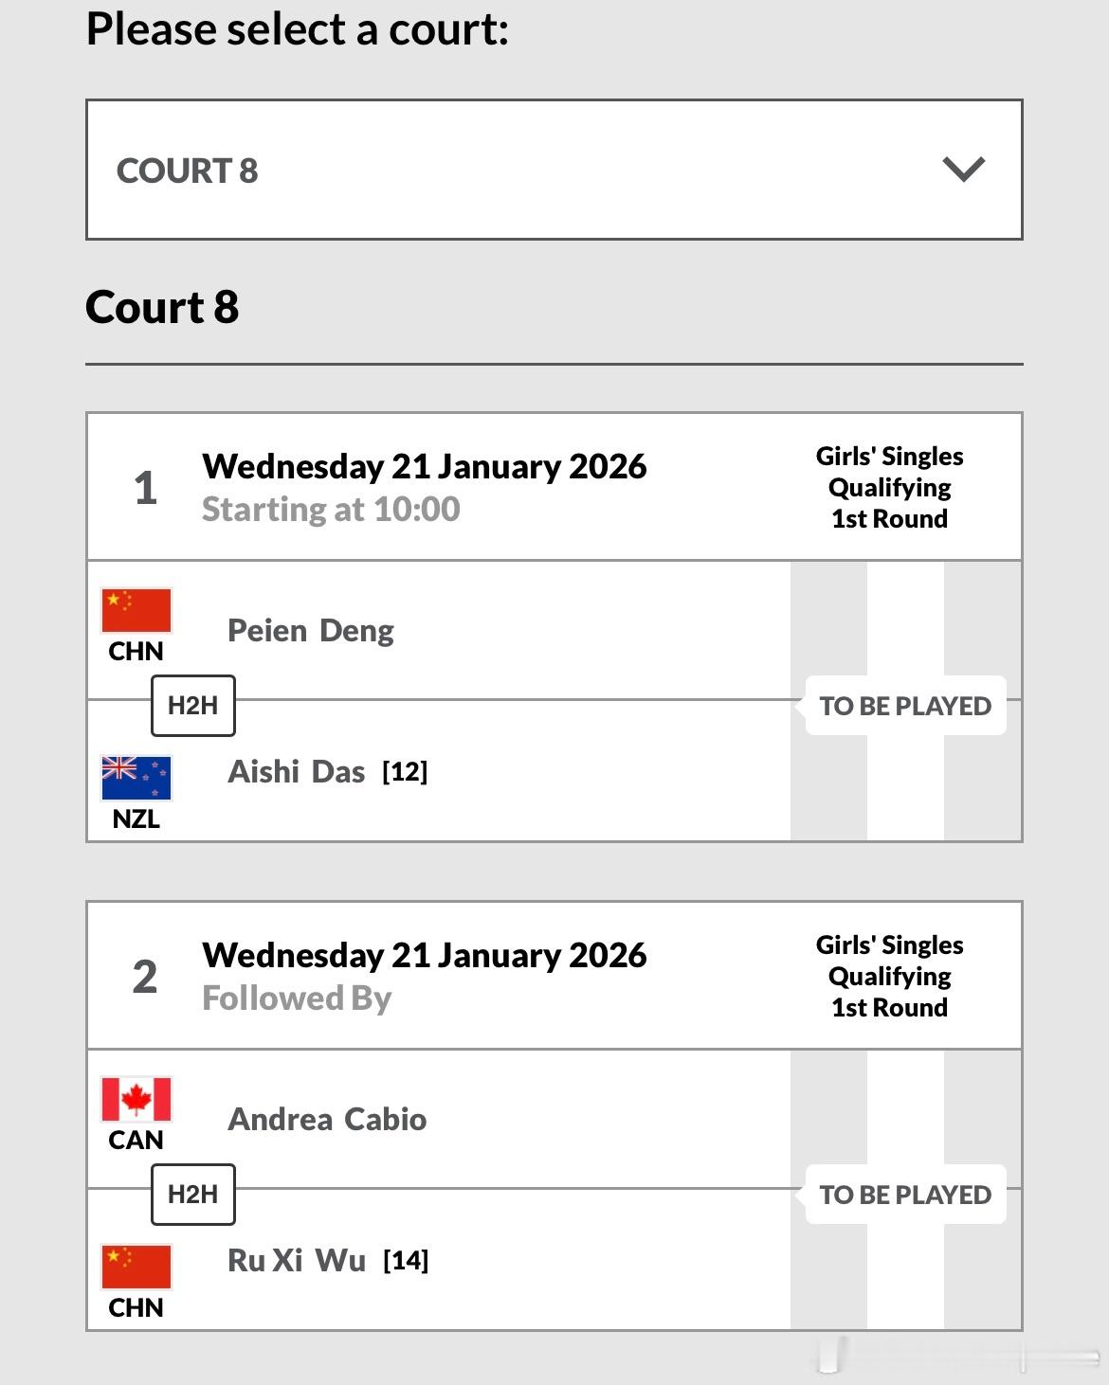Viewport: 1109px width, 1385px height.
Task: Click match 1 header Starting at 10:00
Action: tap(331, 510)
